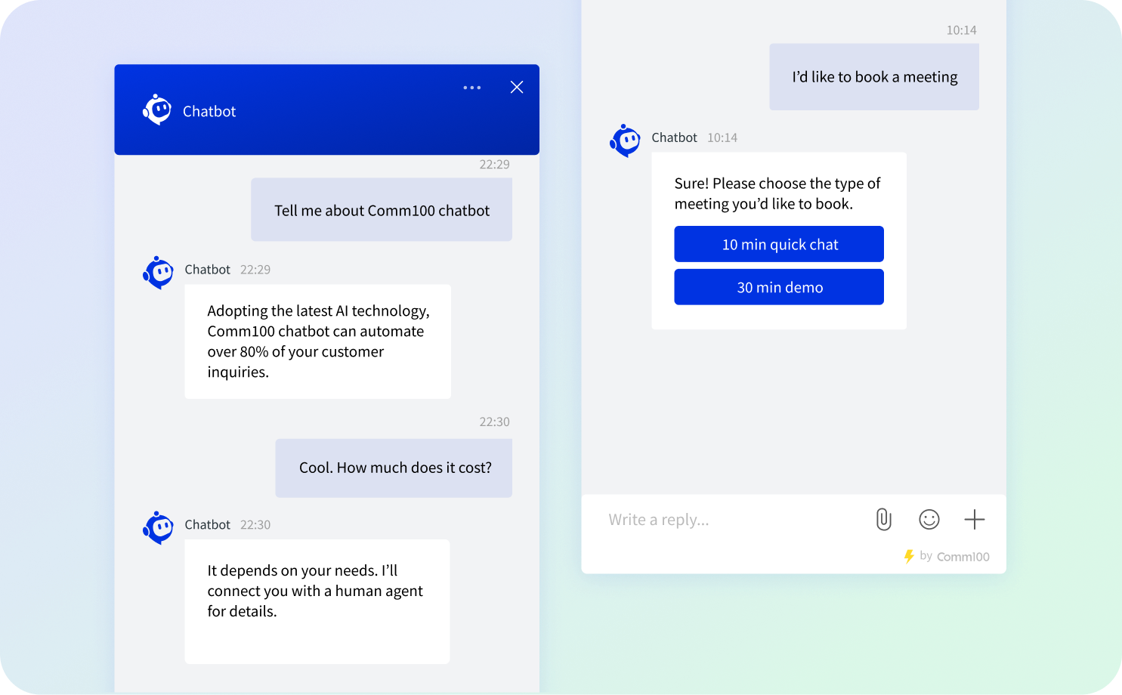Click the 22:30 timestamp above the cost question
Viewport: 1122px width, 695px height.
494,422
